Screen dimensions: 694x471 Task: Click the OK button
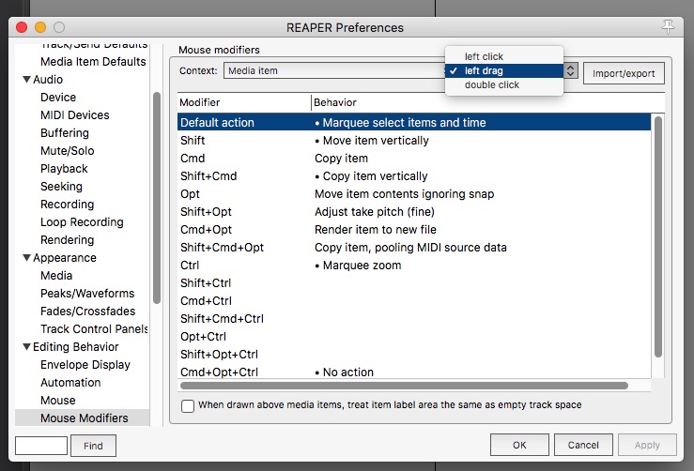(519, 445)
